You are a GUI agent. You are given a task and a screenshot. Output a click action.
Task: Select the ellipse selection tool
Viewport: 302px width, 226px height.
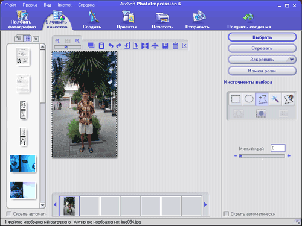pyautogui.click(x=249, y=99)
